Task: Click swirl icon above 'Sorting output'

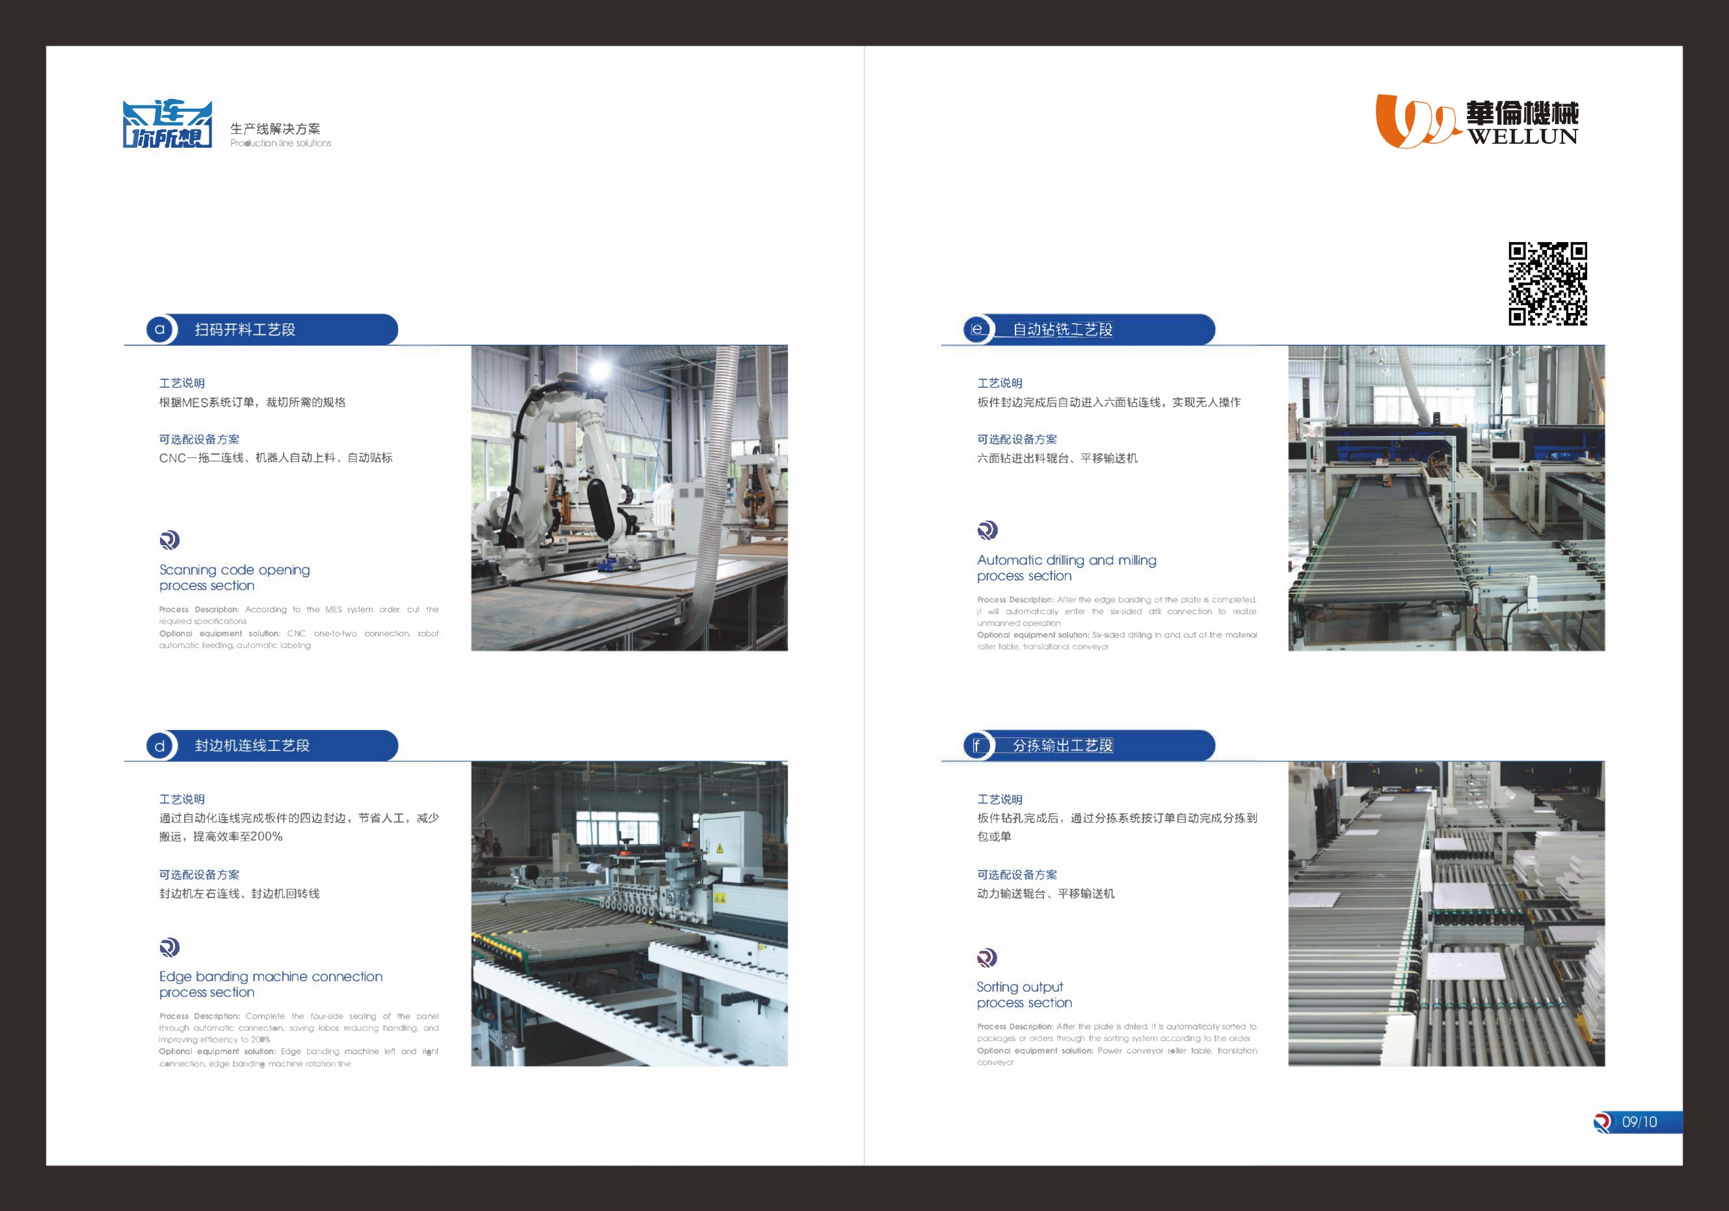Action: (987, 957)
